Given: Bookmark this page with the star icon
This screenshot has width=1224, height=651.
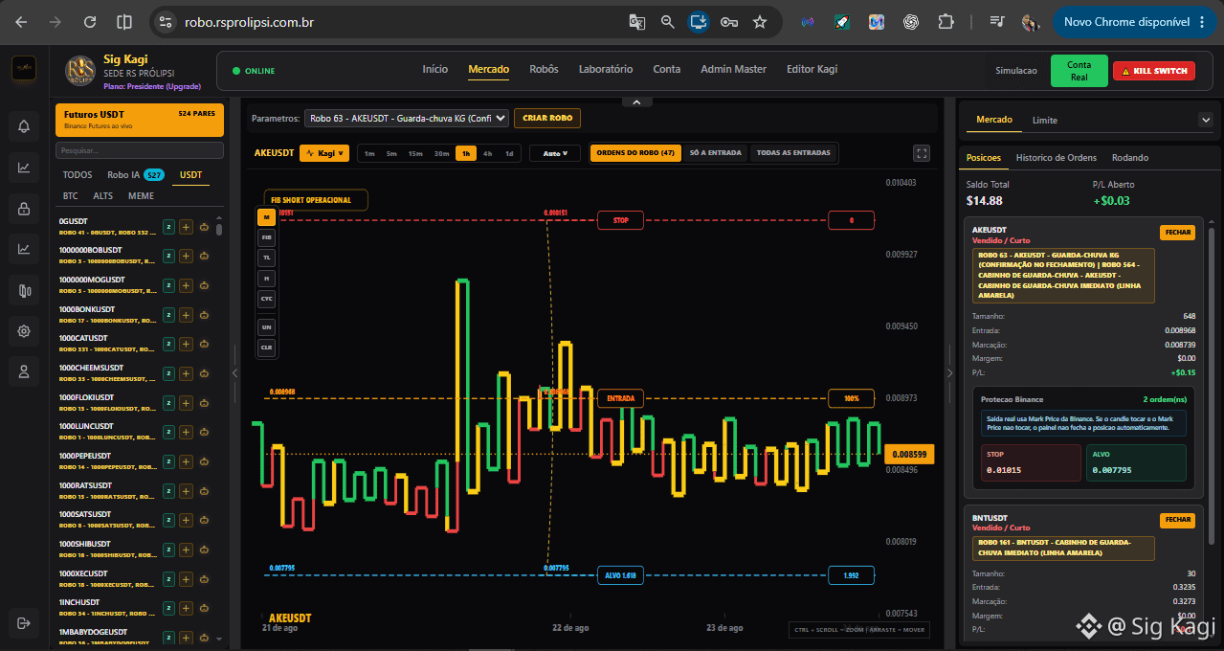Looking at the screenshot, I should [760, 21].
